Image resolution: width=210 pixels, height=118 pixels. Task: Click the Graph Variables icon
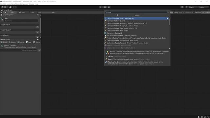tap(2, 46)
